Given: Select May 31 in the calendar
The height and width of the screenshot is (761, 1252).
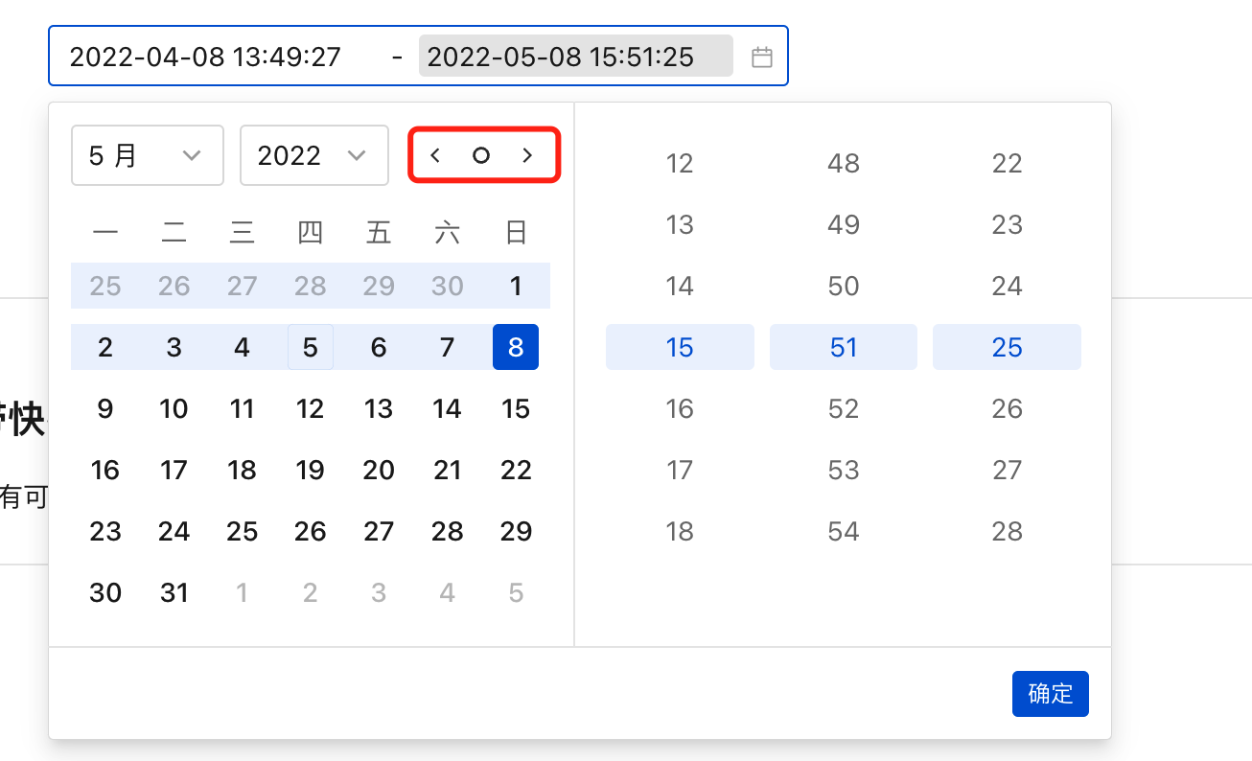Looking at the screenshot, I should coord(174,592).
